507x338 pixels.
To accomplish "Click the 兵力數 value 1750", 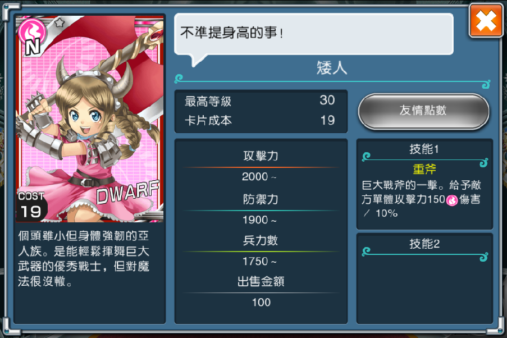I will pos(259,261).
